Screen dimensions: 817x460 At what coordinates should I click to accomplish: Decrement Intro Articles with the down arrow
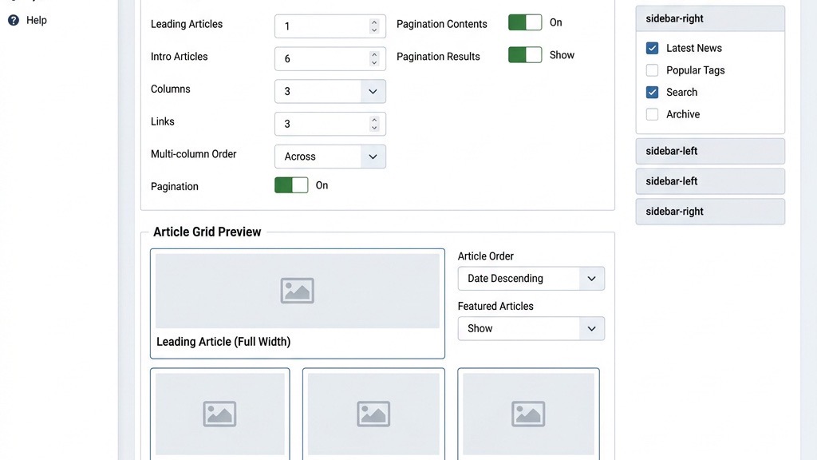pyautogui.click(x=373, y=62)
